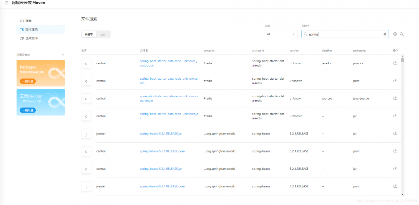Screen dimensions: 419x205
Task: Open central spring-beans-5.2.1.RELEASE.jar link
Action: pos(161,169)
